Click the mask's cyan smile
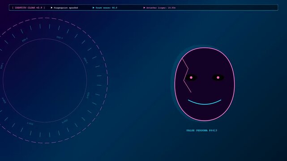The image size is (287, 161). point(205,102)
